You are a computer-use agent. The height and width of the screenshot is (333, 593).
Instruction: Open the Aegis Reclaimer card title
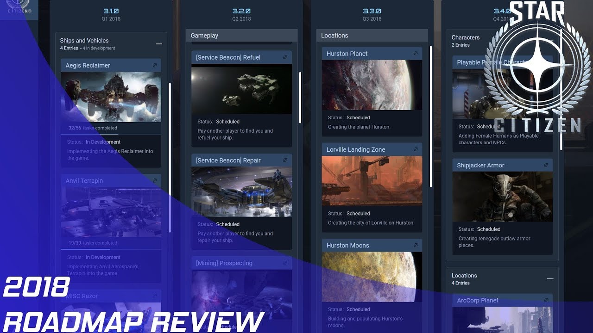coord(88,66)
